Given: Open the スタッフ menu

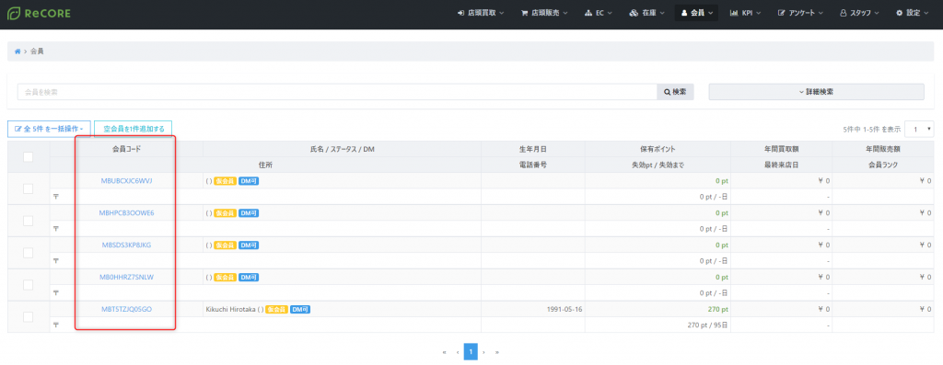Looking at the screenshot, I should coord(858,13).
